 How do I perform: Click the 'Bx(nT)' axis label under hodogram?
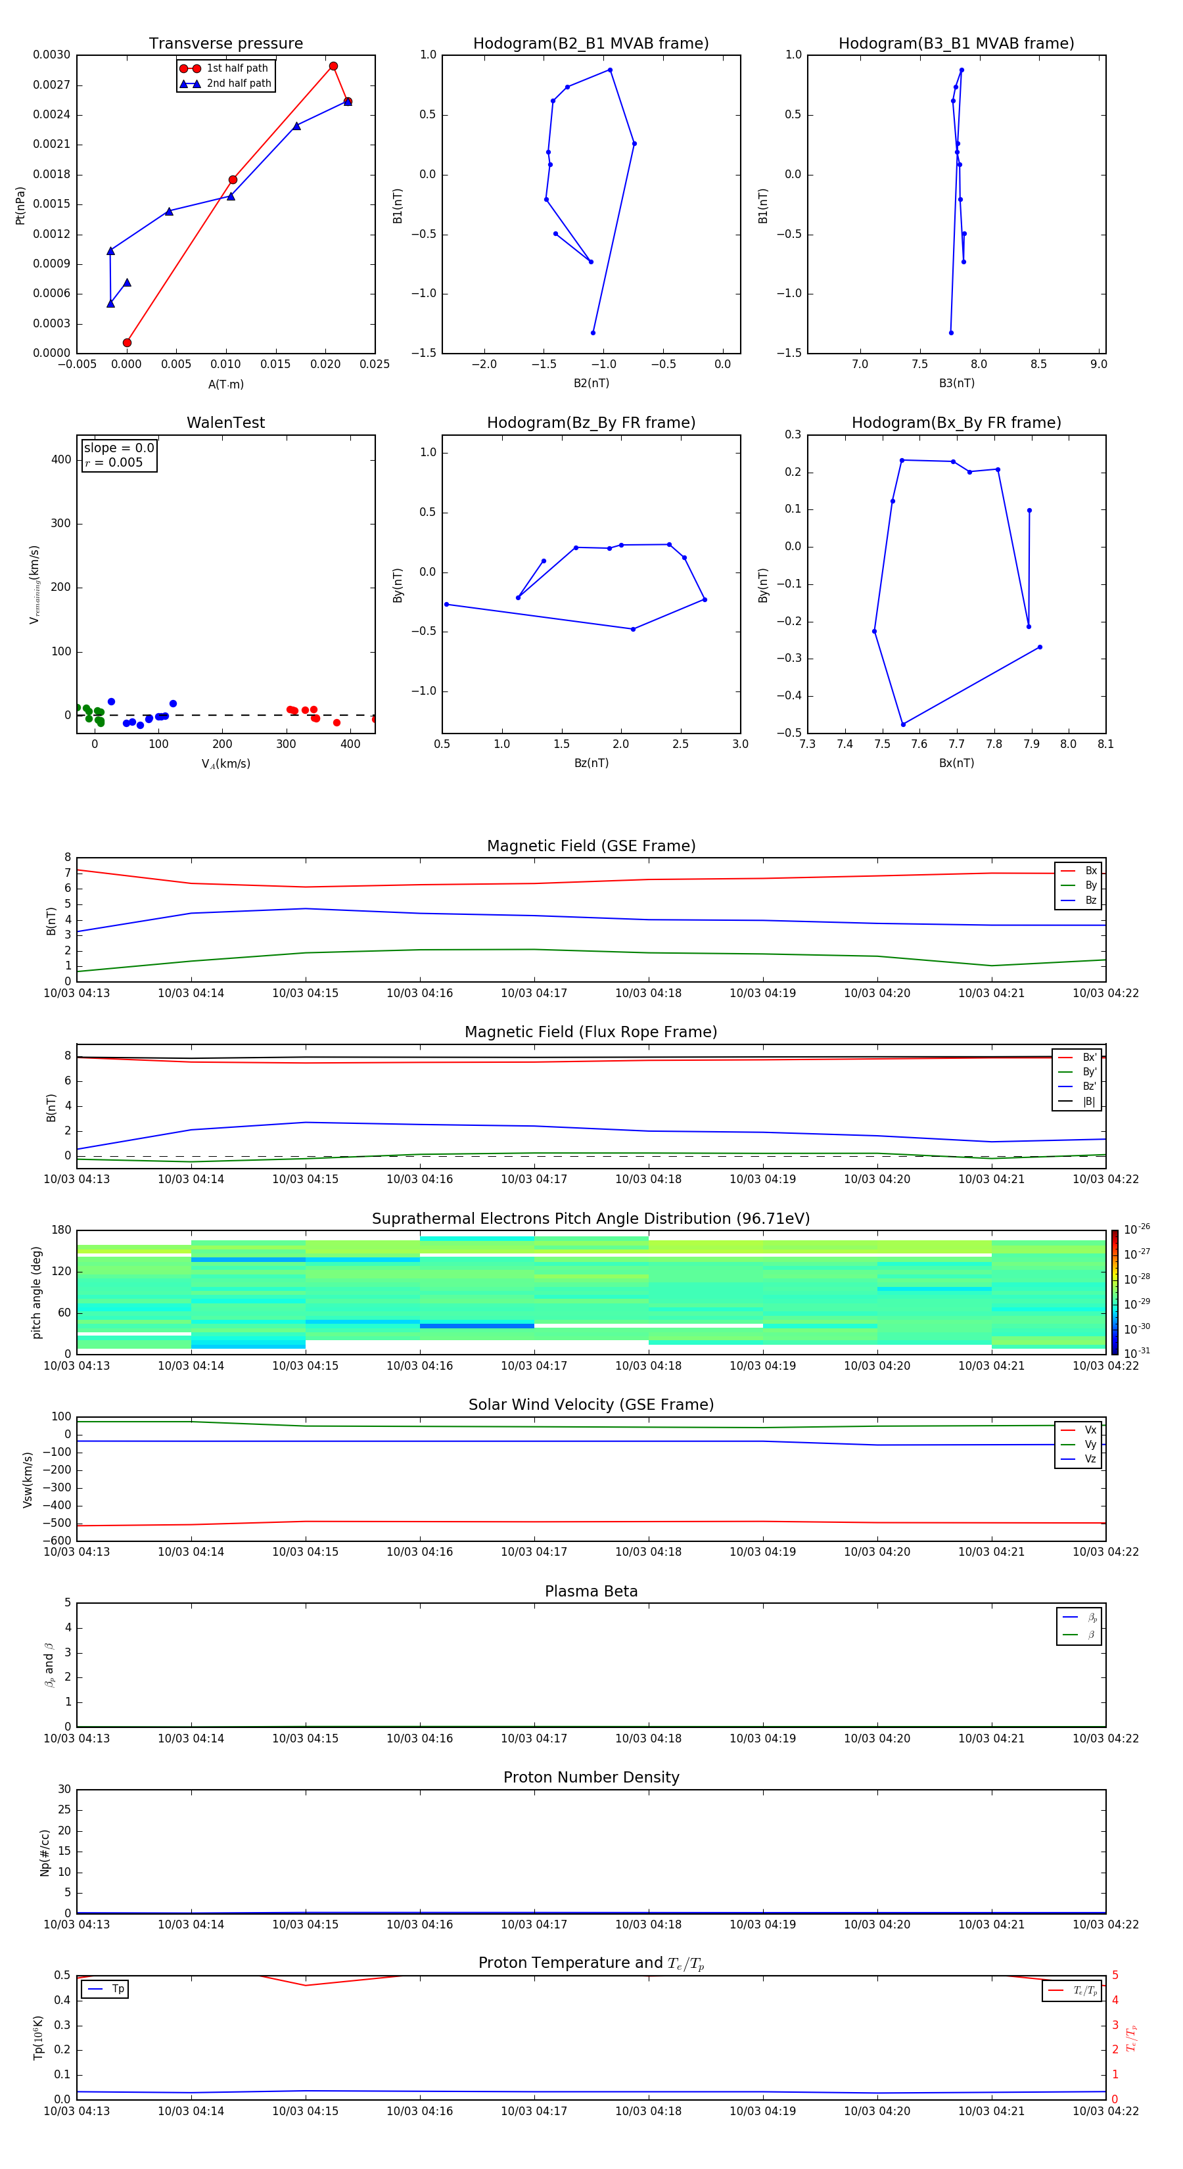956,763
